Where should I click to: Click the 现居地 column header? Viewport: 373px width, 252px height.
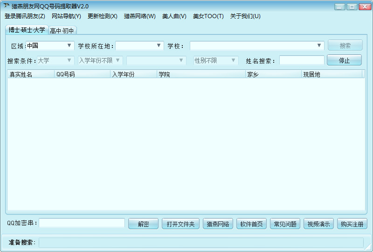332,74
